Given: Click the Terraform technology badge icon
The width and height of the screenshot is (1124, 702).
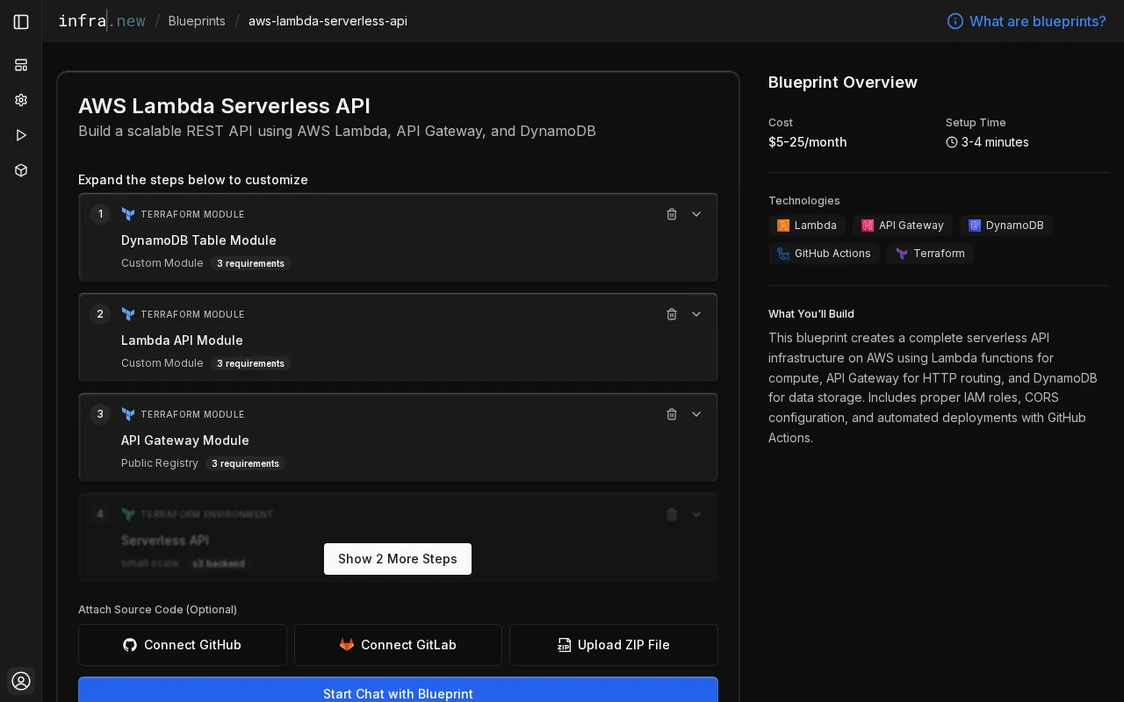Looking at the screenshot, I should tap(902, 254).
